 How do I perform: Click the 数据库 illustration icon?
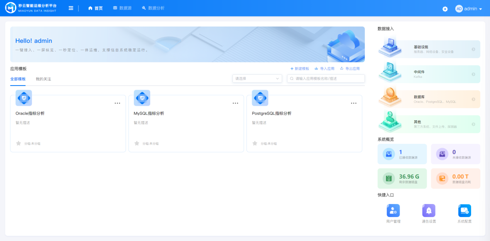[x=391, y=97]
